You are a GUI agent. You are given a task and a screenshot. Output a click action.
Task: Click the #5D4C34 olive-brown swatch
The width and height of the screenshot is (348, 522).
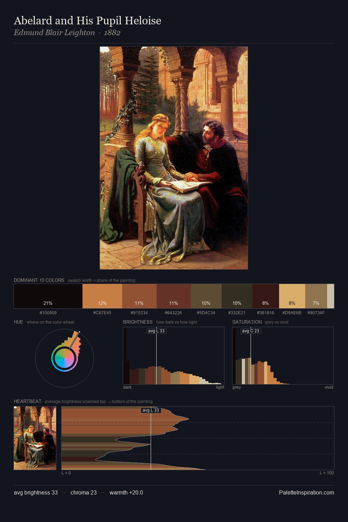(206, 296)
